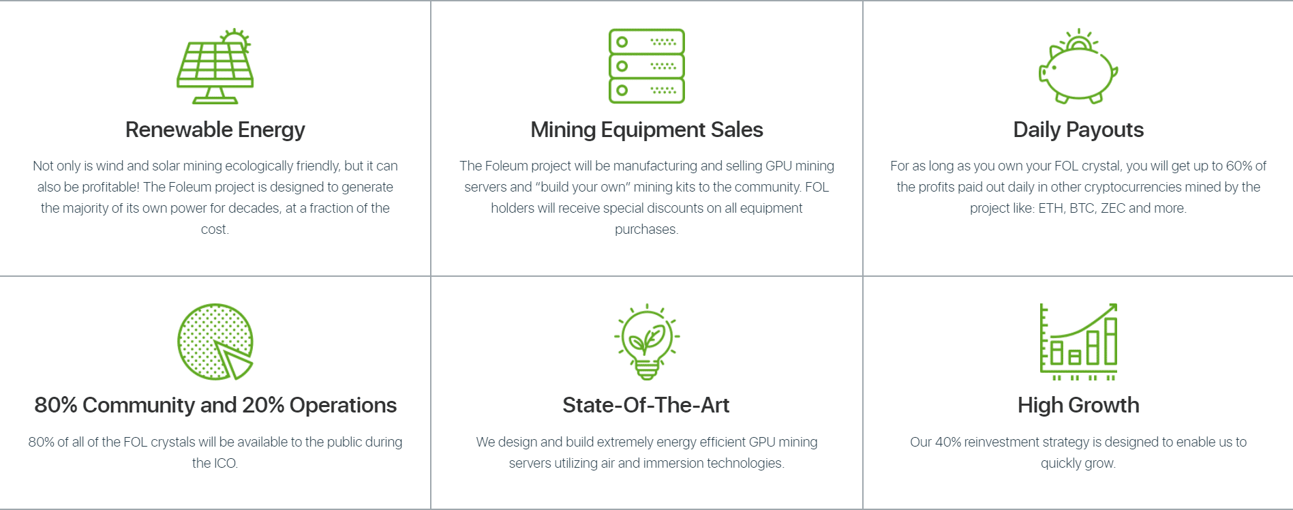Click the FOL crystals ICO availability text
Viewport: 1293px width, 510px height.
215,452
